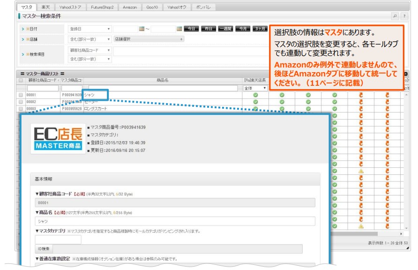Open the Qoo10 tab

coord(152,7)
